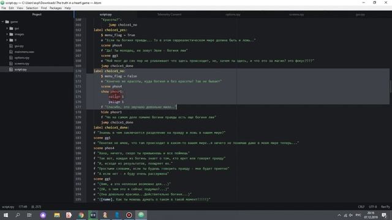Click the volume icon in system tray
The image size is (392, 220).
(351, 215)
